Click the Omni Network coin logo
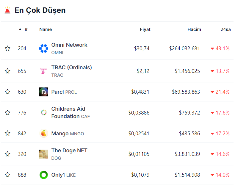The height and width of the screenshot is (188, 246). [44, 48]
